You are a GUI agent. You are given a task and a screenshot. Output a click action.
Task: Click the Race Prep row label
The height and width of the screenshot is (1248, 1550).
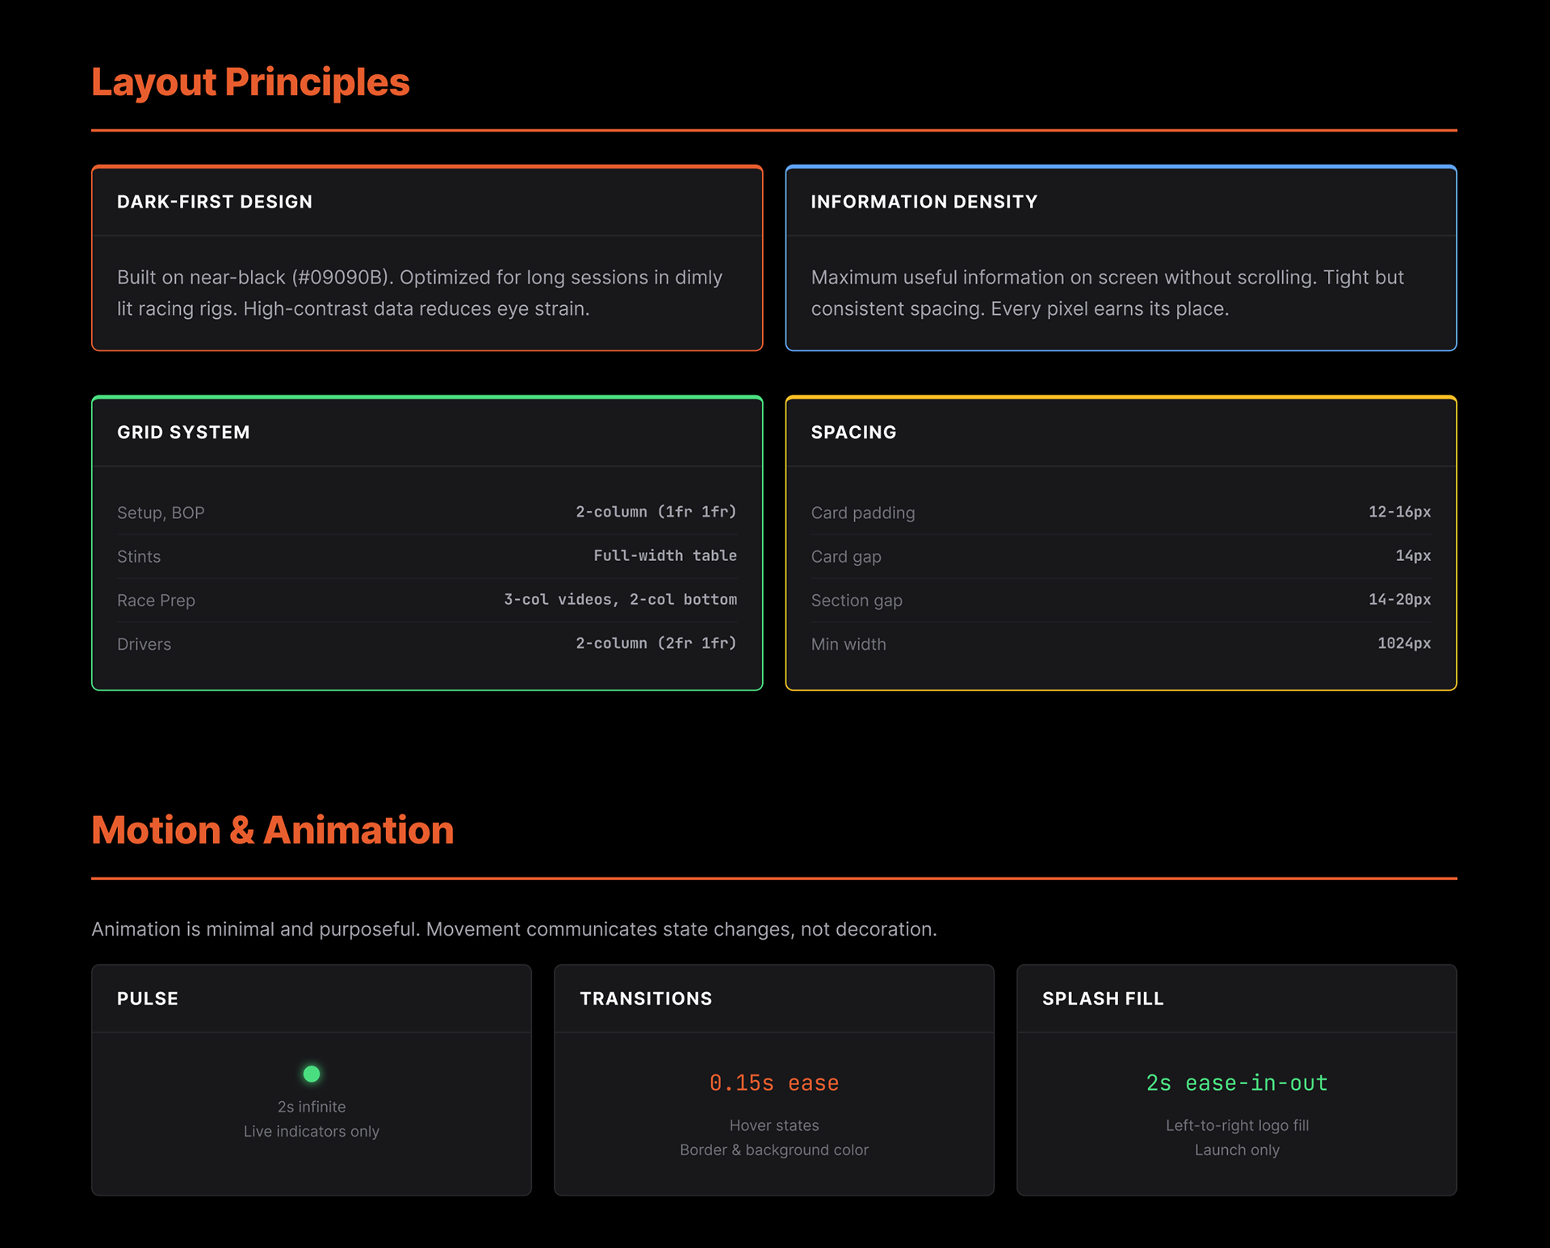pos(156,601)
